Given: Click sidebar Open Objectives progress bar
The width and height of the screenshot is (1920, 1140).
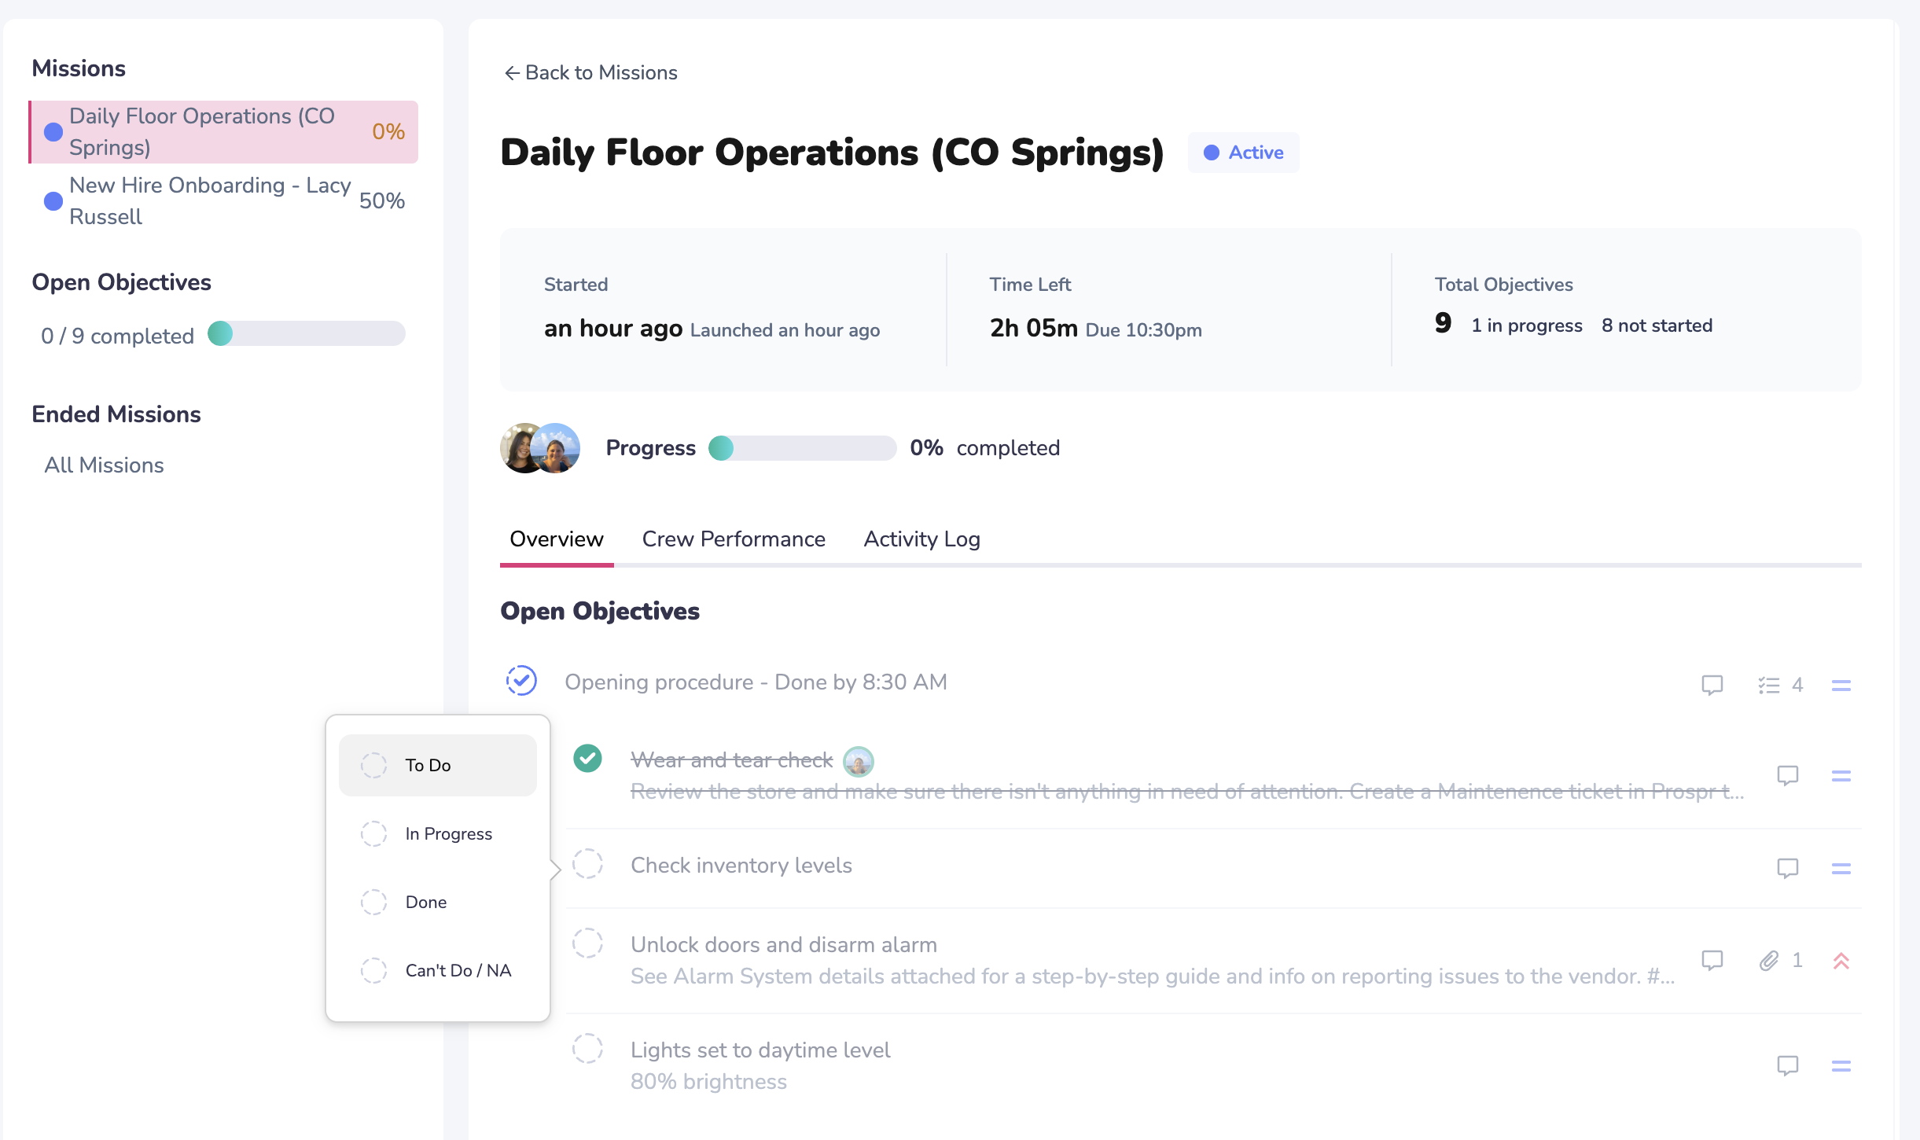Looking at the screenshot, I should 307,333.
